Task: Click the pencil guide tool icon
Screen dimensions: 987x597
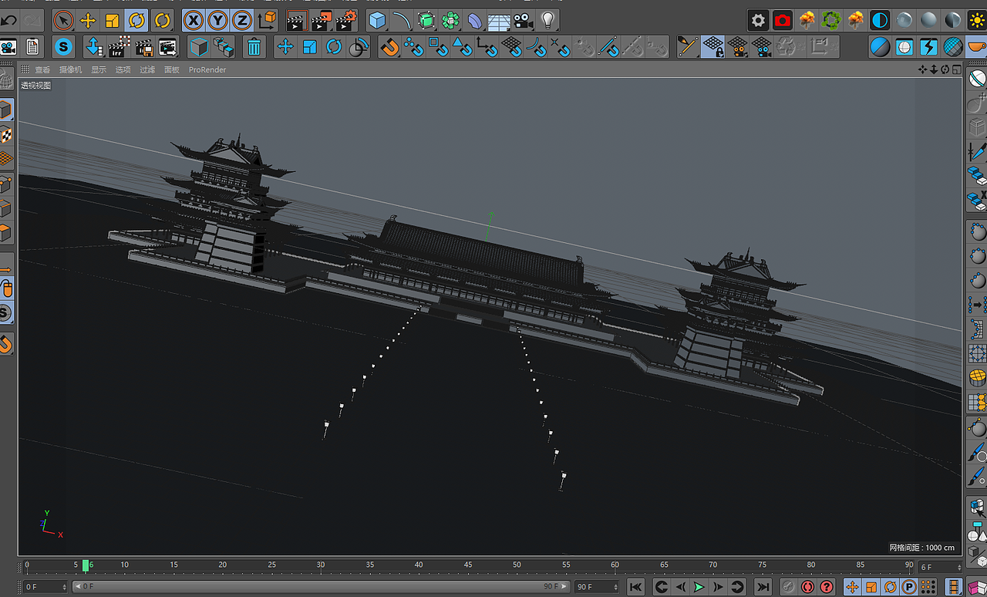Action: click(688, 47)
